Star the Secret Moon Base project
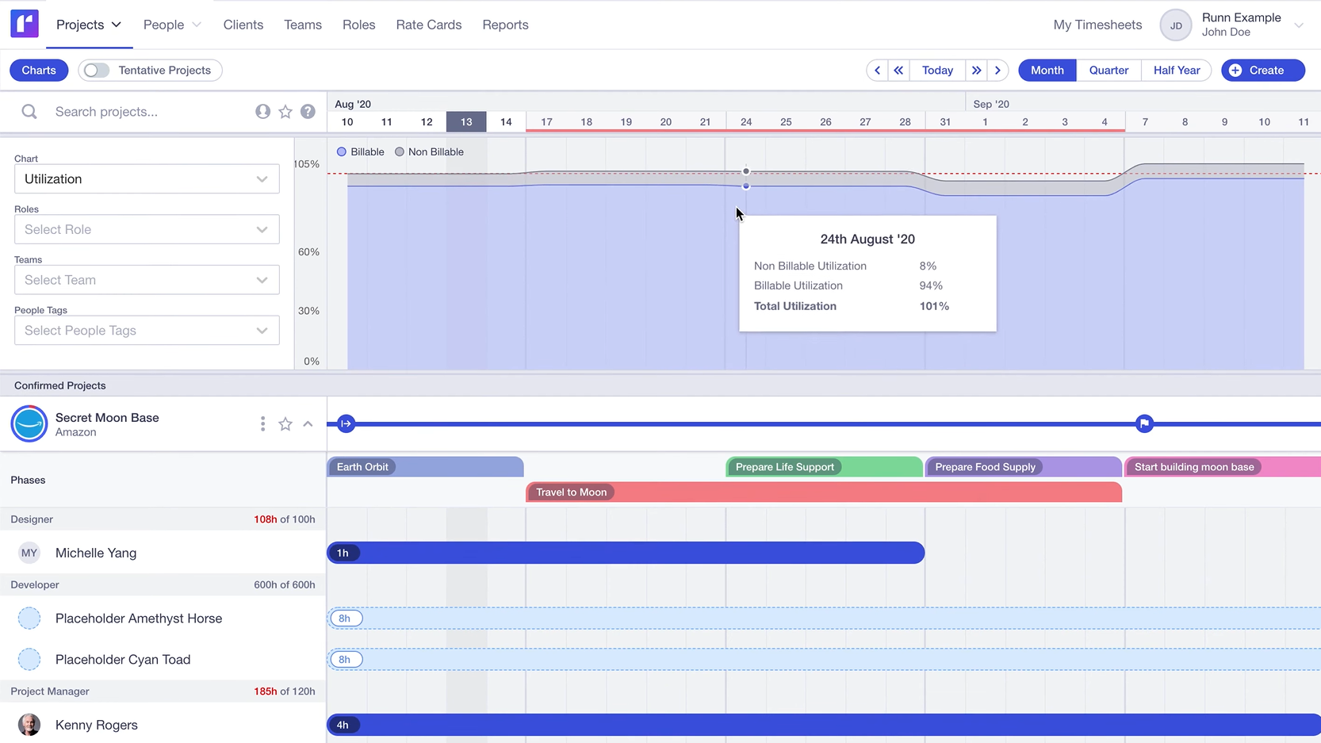The width and height of the screenshot is (1321, 743). click(x=285, y=423)
